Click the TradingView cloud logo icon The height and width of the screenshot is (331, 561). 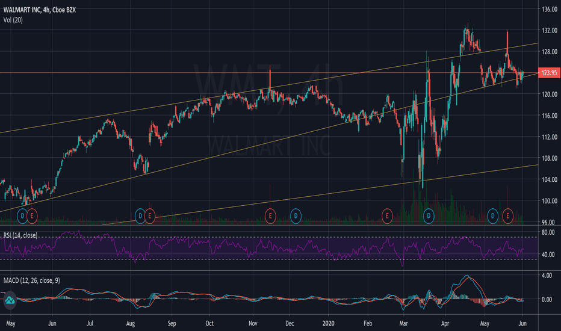click(x=10, y=300)
